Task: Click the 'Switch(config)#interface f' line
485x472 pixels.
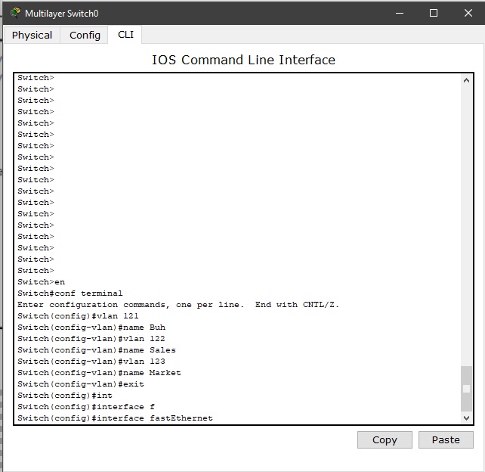Action: (86, 407)
